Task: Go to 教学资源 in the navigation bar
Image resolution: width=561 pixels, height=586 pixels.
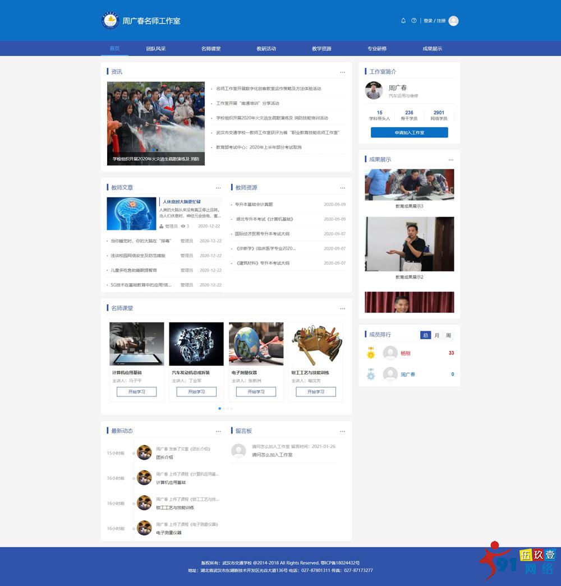Action: click(x=321, y=49)
